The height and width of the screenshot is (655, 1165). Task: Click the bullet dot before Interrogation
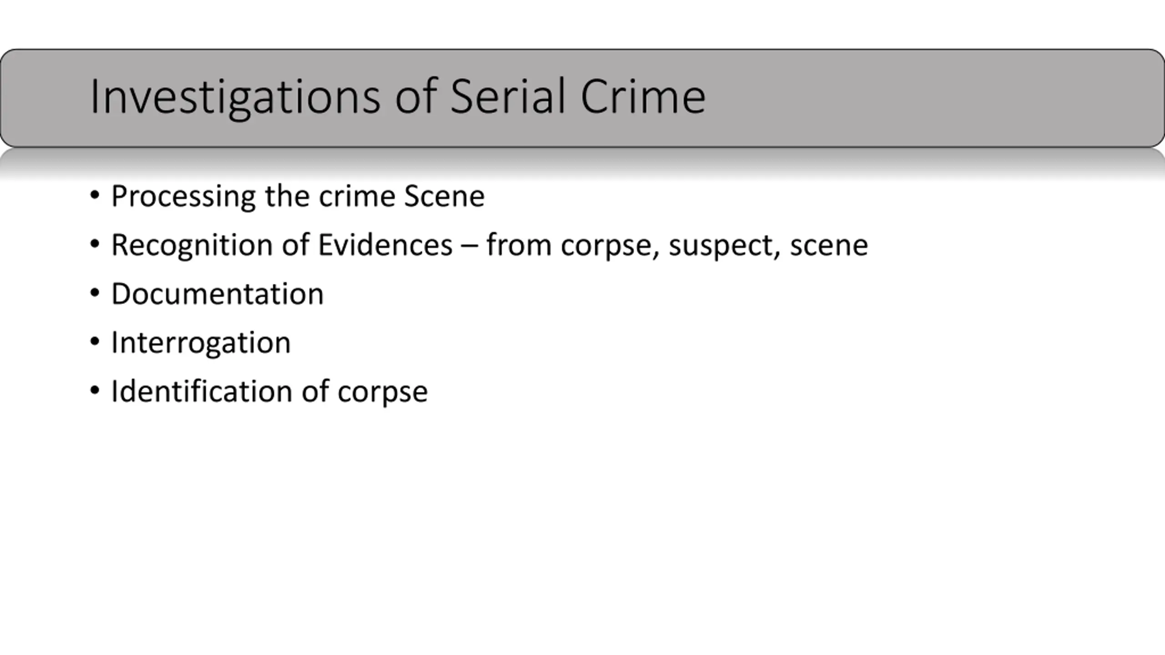[x=95, y=342]
